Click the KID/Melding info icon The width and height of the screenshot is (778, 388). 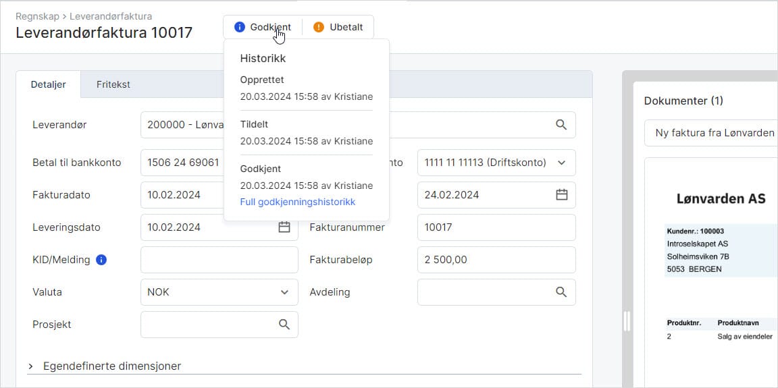[x=101, y=260]
